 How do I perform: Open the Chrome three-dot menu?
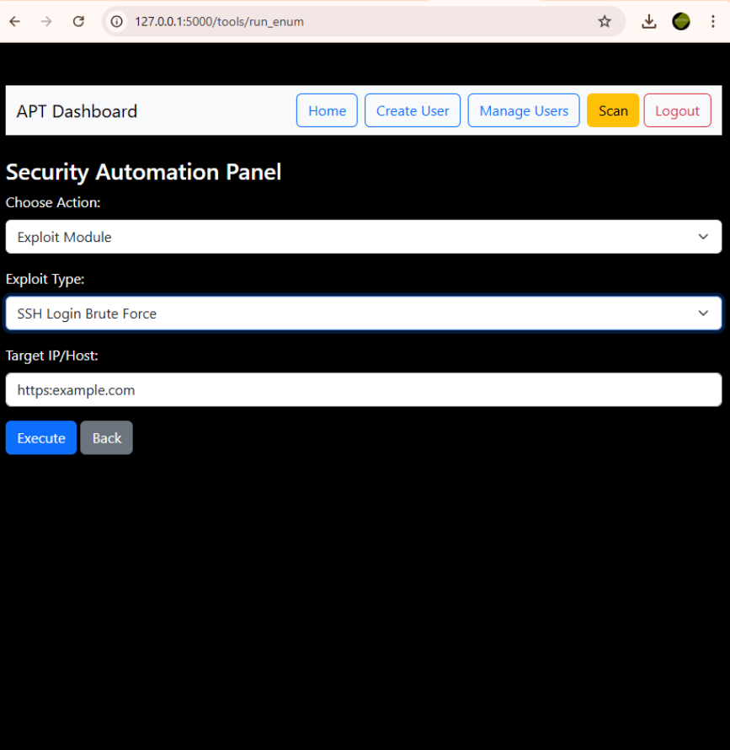pyautogui.click(x=712, y=22)
